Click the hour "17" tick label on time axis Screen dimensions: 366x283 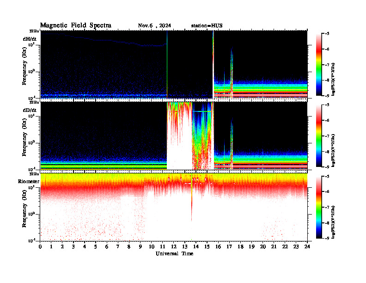tap(230, 247)
